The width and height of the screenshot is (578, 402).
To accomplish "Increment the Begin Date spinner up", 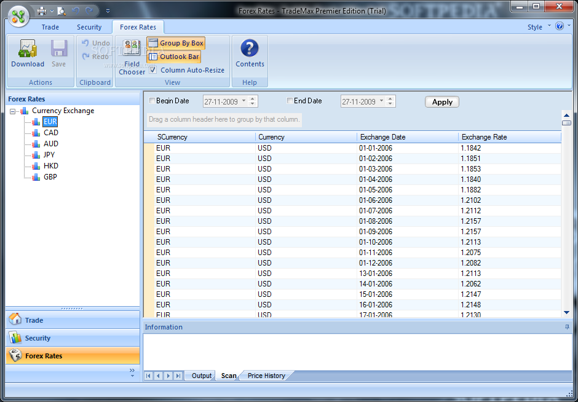I will click(253, 98).
